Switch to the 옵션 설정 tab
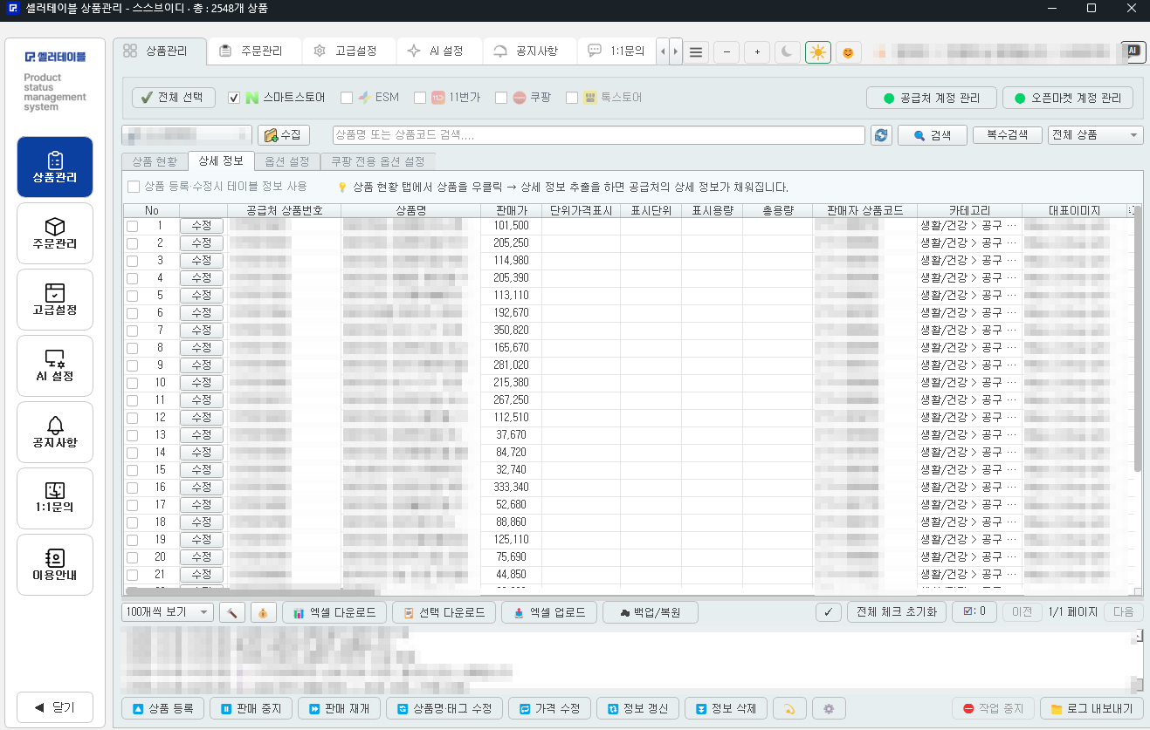Viewport: 1150px width, 730px height. 287,161
